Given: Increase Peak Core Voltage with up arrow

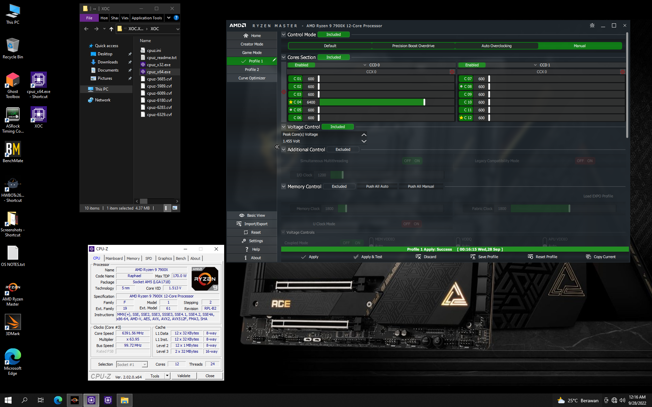Looking at the screenshot, I should point(364,135).
